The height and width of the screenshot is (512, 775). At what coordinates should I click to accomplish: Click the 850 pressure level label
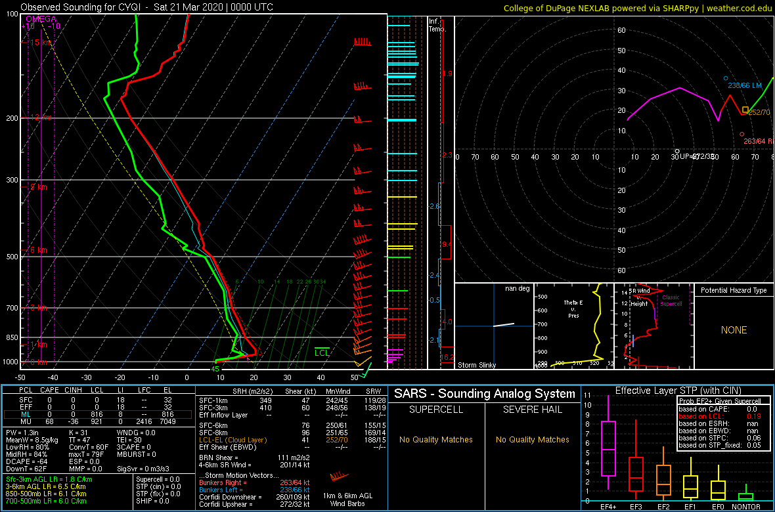pyautogui.click(x=11, y=337)
